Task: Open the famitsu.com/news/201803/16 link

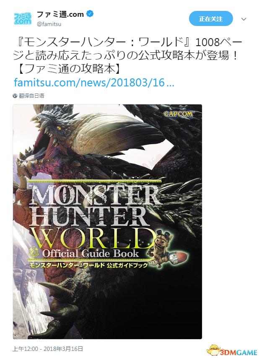Action: click(x=94, y=83)
